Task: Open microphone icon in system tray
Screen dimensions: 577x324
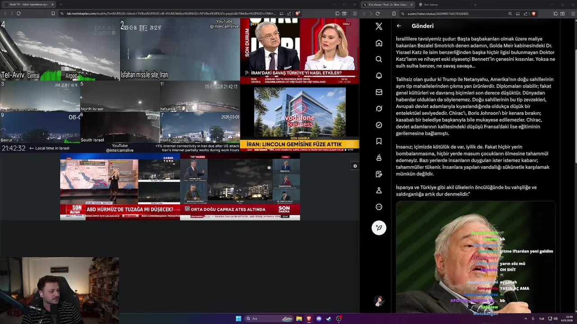Action: [533, 319]
